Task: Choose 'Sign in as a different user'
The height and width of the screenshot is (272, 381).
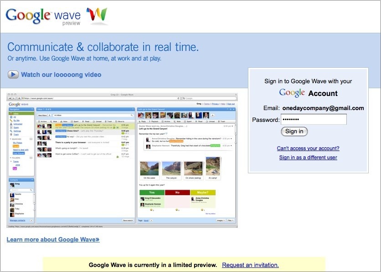Action: point(308,157)
